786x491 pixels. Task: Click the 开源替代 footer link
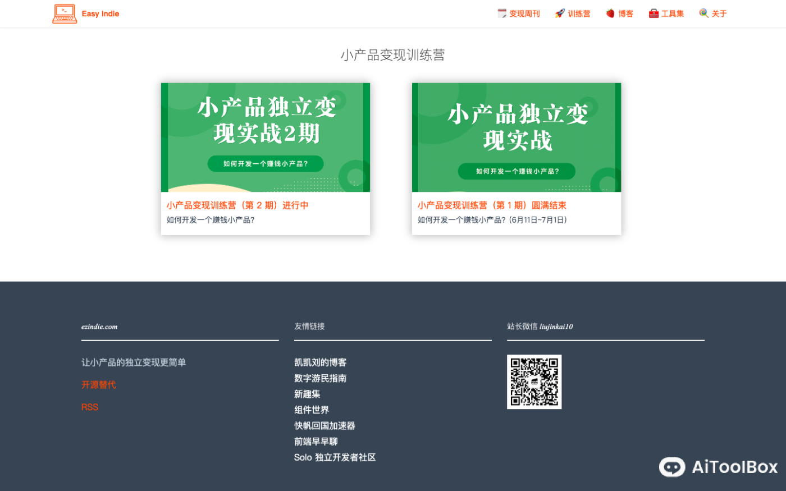99,384
